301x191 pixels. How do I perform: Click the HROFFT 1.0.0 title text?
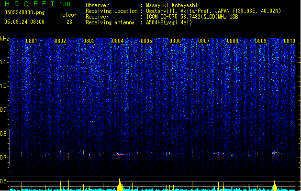point(37,4)
